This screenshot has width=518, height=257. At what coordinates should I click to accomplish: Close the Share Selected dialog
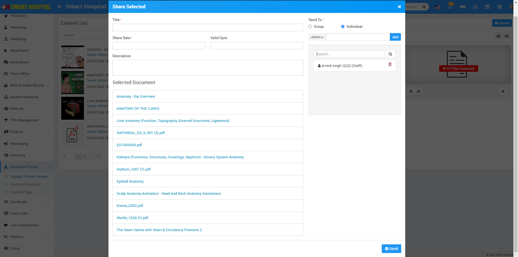tap(399, 7)
